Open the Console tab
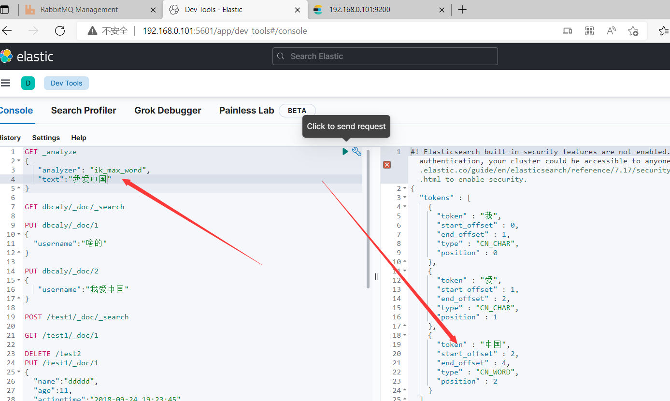The height and width of the screenshot is (401, 670). (16, 110)
